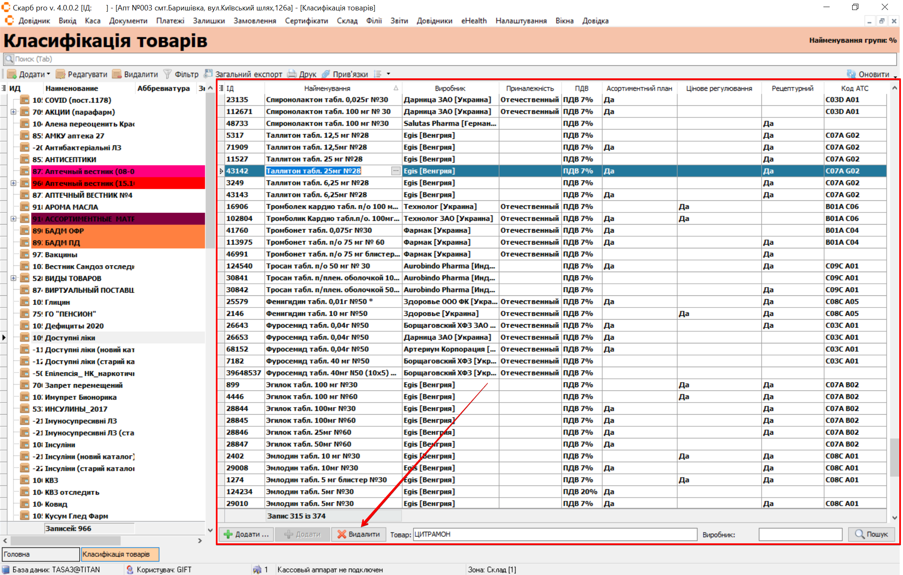Viewport: 903px width, 575px height.
Task: Open Прив'язки links tool
Action: pyautogui.click(x=326, y=74)
